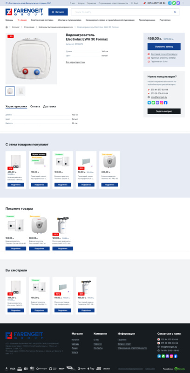Viewport: 190px width, 373px height.
Task: Expand the Ещё menu in top bar
Action: [x=134, y=3]
